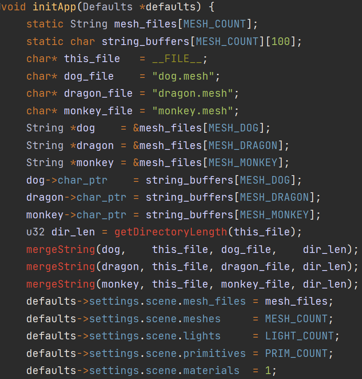Click the getDirectoryLength function call
Image resolution: width=362 pixels, height=379 pixels.
pos(171,232)
